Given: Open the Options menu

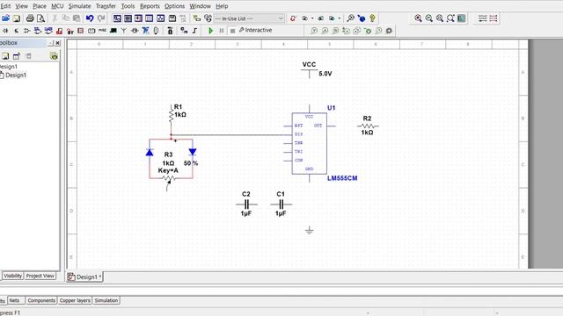Looking at the screenshot, I should [174, 6].
